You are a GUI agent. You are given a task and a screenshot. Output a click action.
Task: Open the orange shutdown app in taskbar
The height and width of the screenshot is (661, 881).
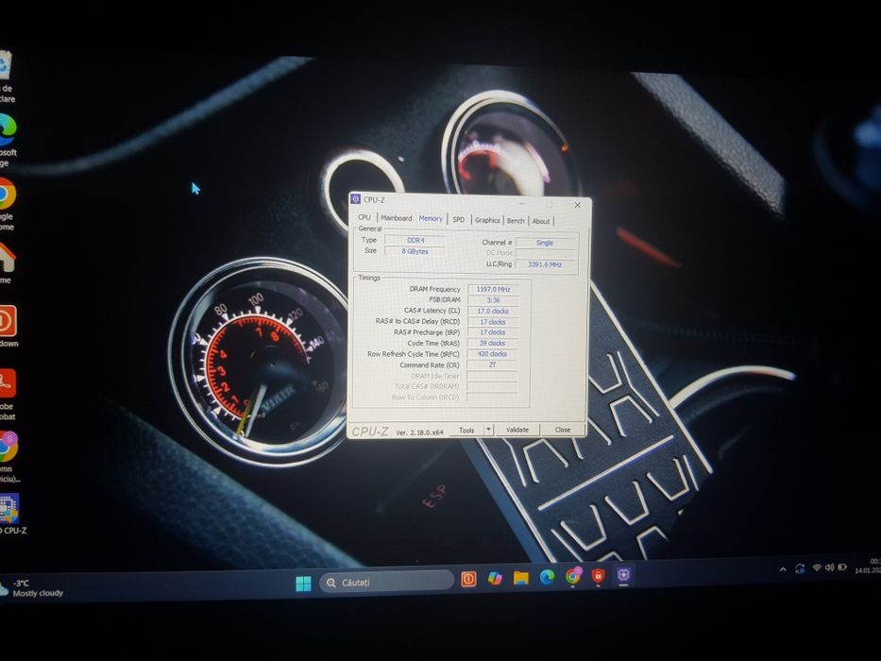(x=468, y=579)
